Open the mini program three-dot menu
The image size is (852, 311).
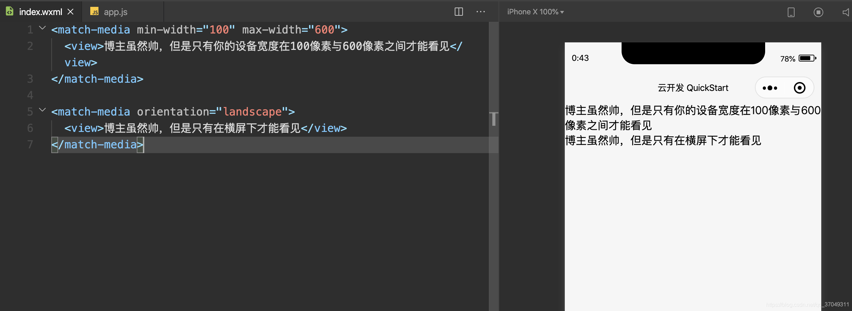coord(770,88)
